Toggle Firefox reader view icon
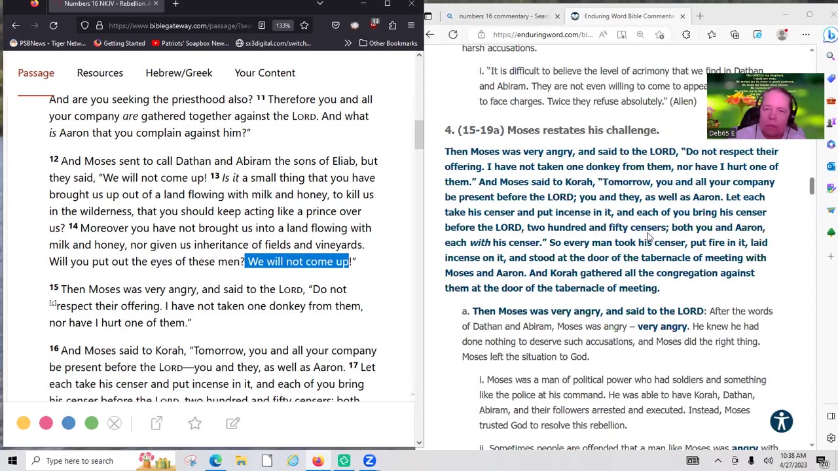838x471 pixels. [x=262, y=26]
